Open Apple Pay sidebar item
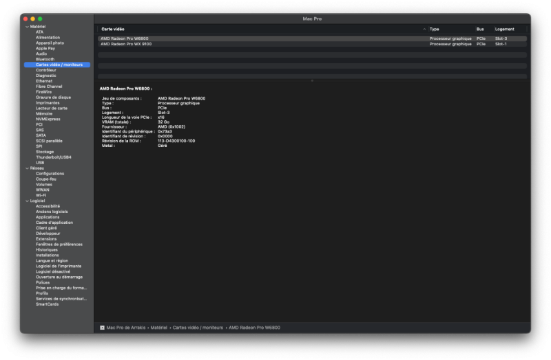This screenshot has height=360, width=551. pyautogui.click(x=45, y=48)
